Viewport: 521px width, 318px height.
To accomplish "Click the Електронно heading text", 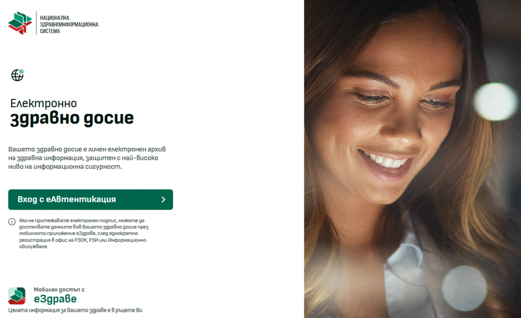I will tap(44, 103).
